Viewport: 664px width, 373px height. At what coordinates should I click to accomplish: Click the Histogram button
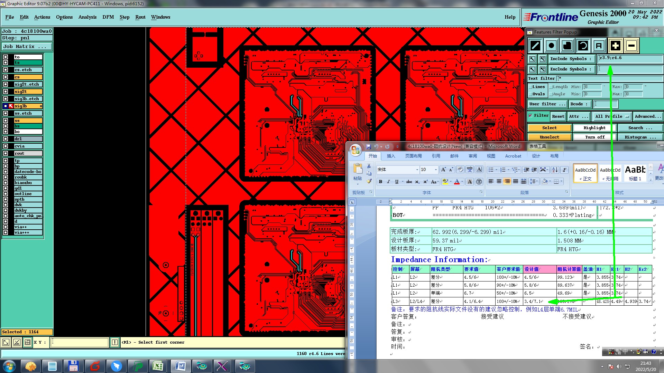click(640, 137)
